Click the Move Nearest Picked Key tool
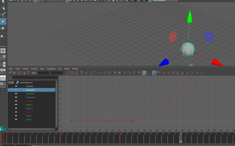The width and height of the screenshot is (235, 146). (x=10, y=73)
